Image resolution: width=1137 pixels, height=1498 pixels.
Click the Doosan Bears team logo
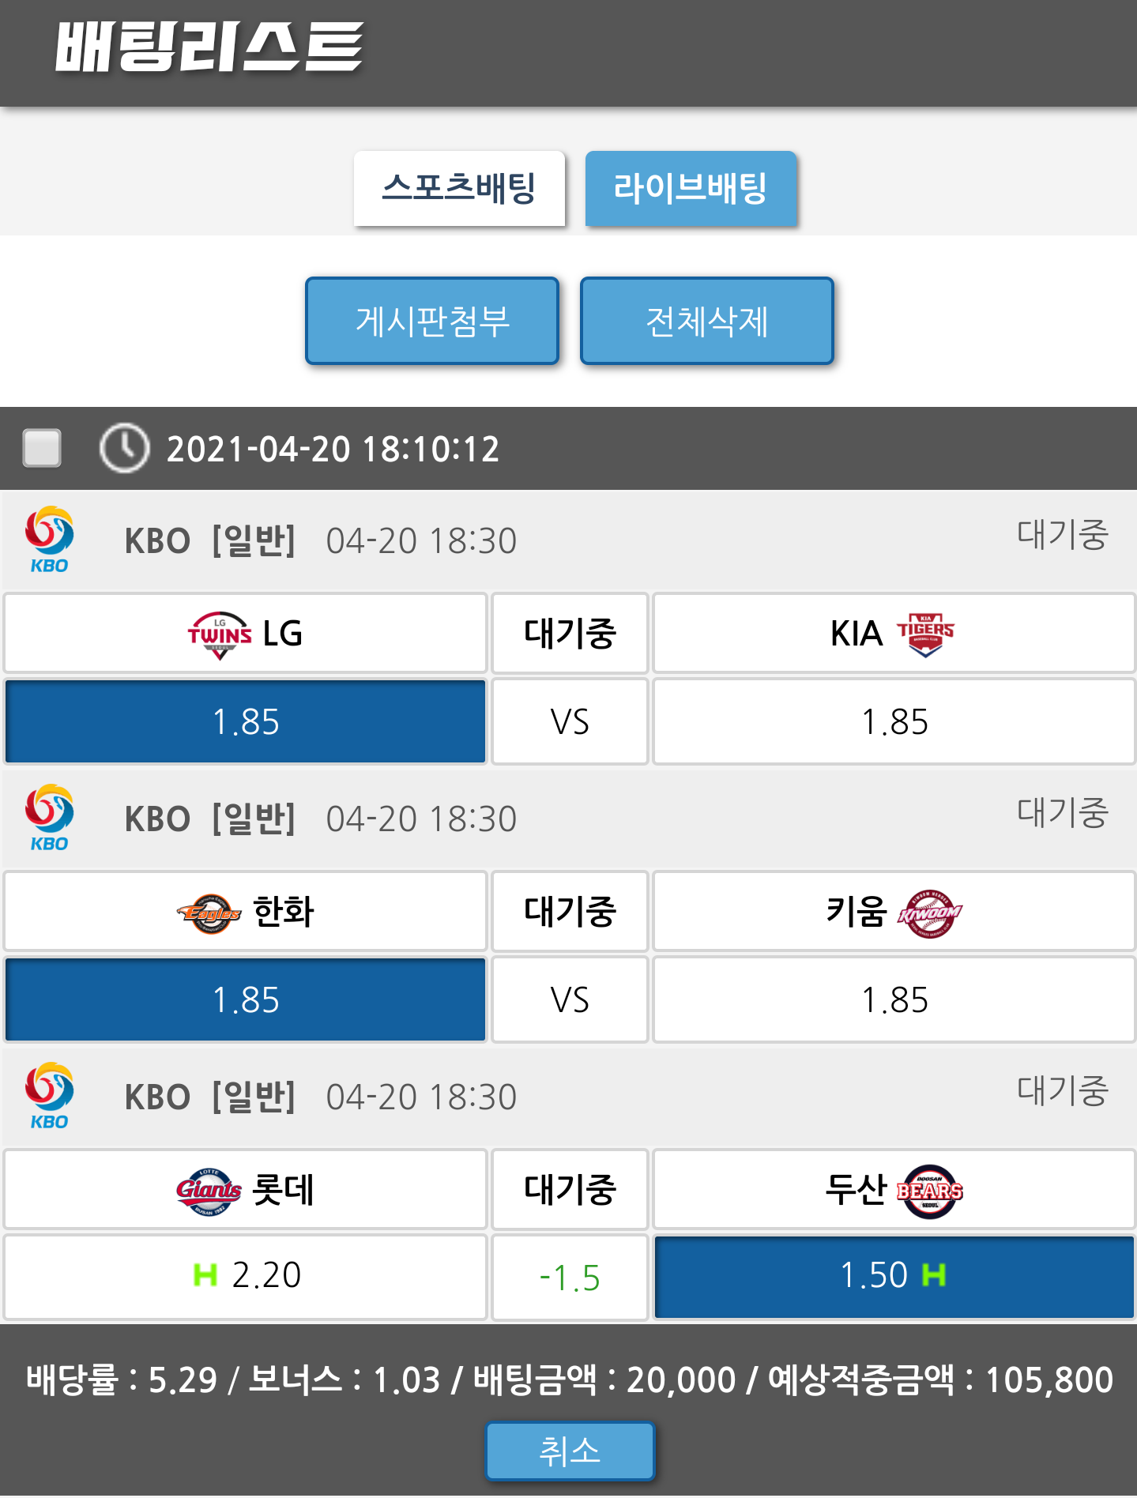[929, 1191]
